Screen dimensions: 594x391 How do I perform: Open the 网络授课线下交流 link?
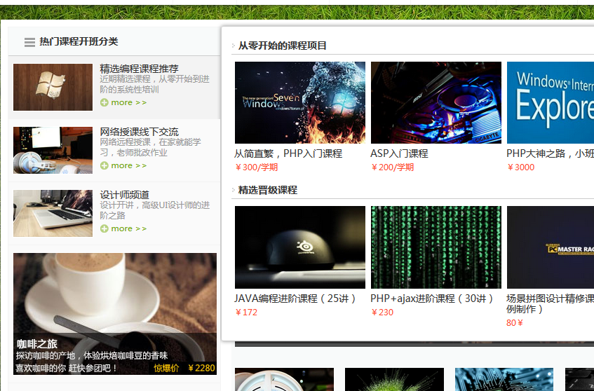click(139, 132)
